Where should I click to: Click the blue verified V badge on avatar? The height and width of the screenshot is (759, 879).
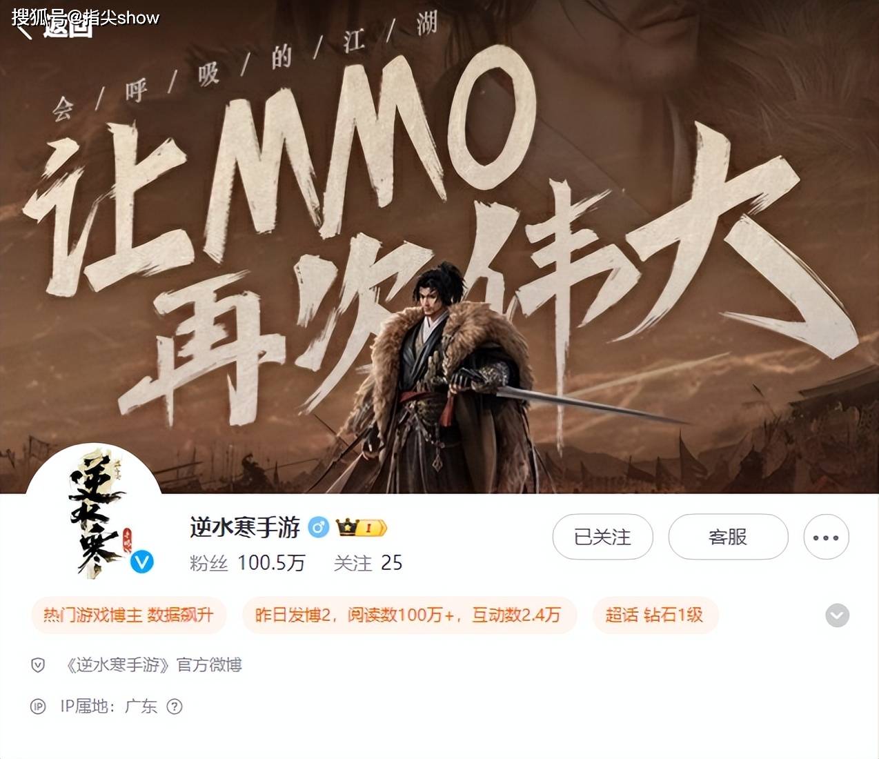click(x=141, y=562)
